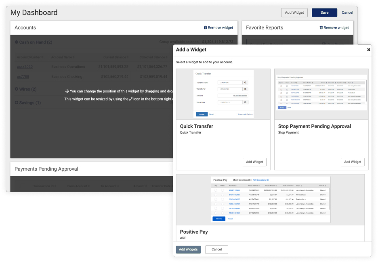Open account xx7788 link
The image size is (378, 263).
23,77
